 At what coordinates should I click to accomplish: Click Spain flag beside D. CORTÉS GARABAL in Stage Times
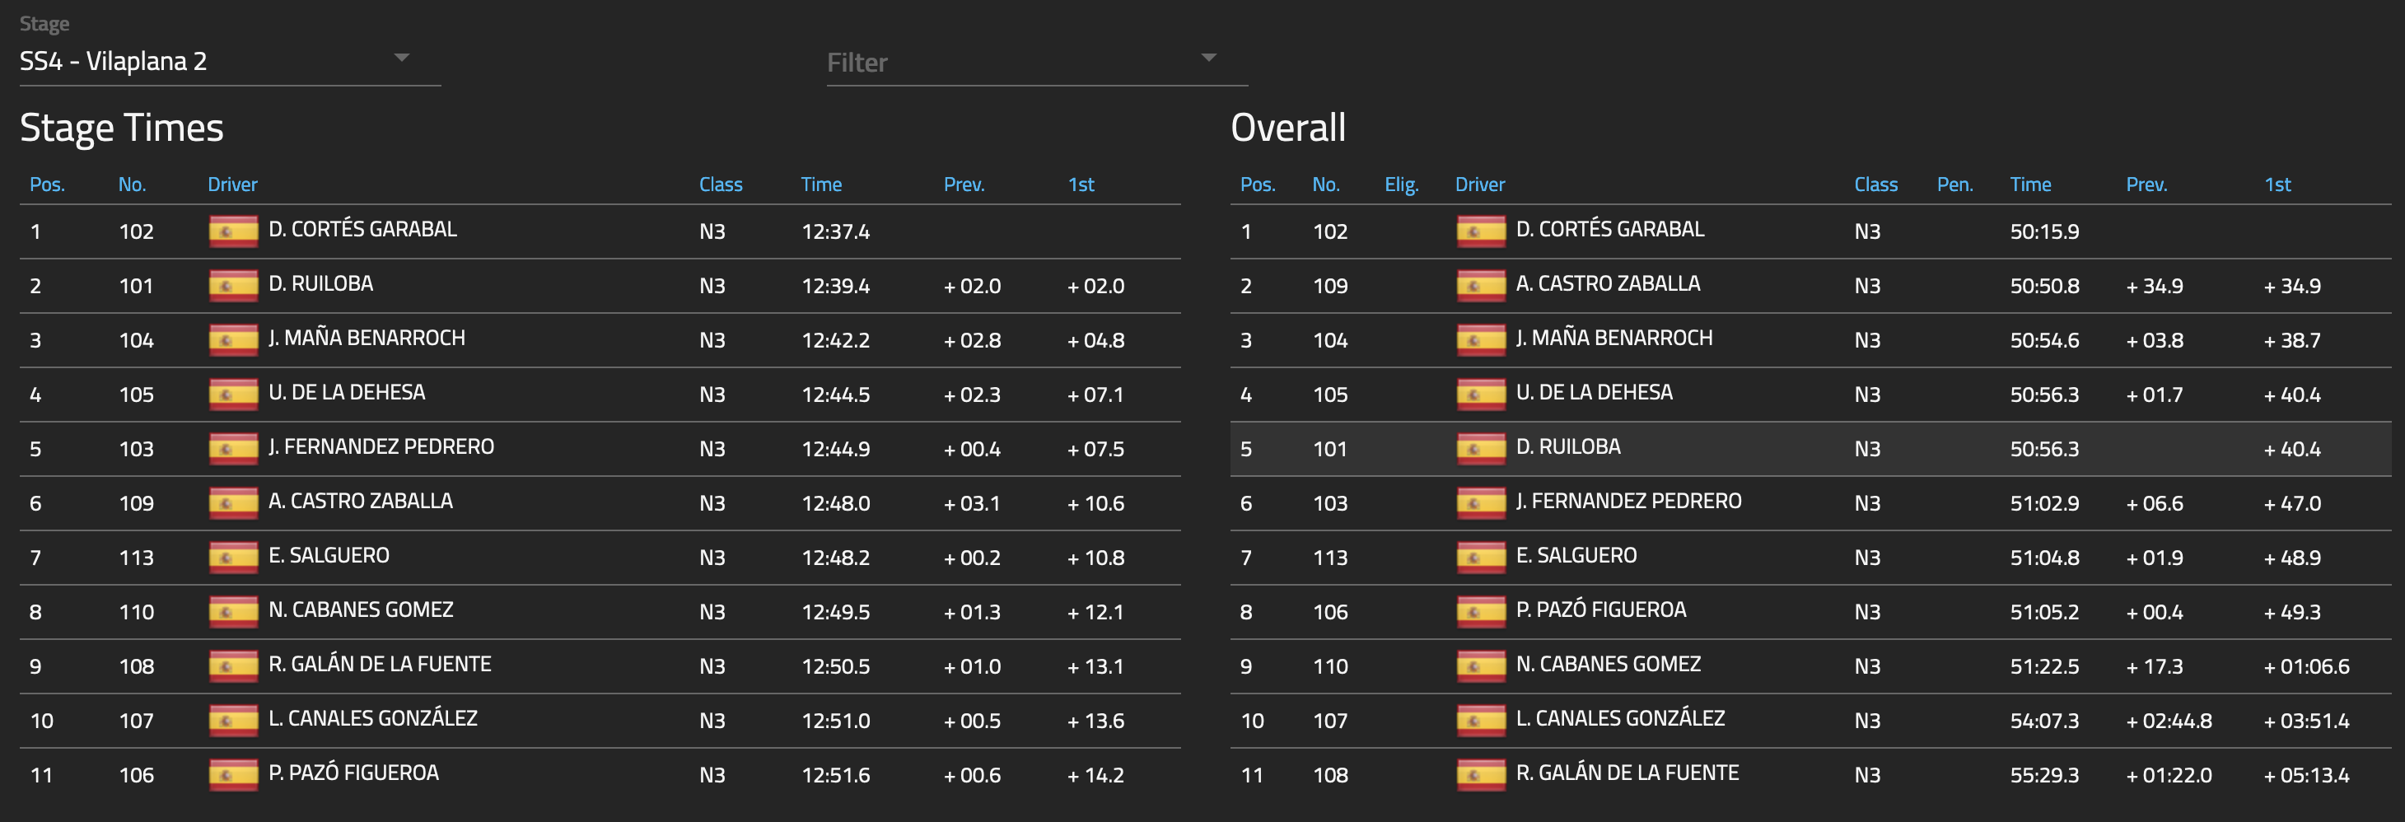[233, 231]
